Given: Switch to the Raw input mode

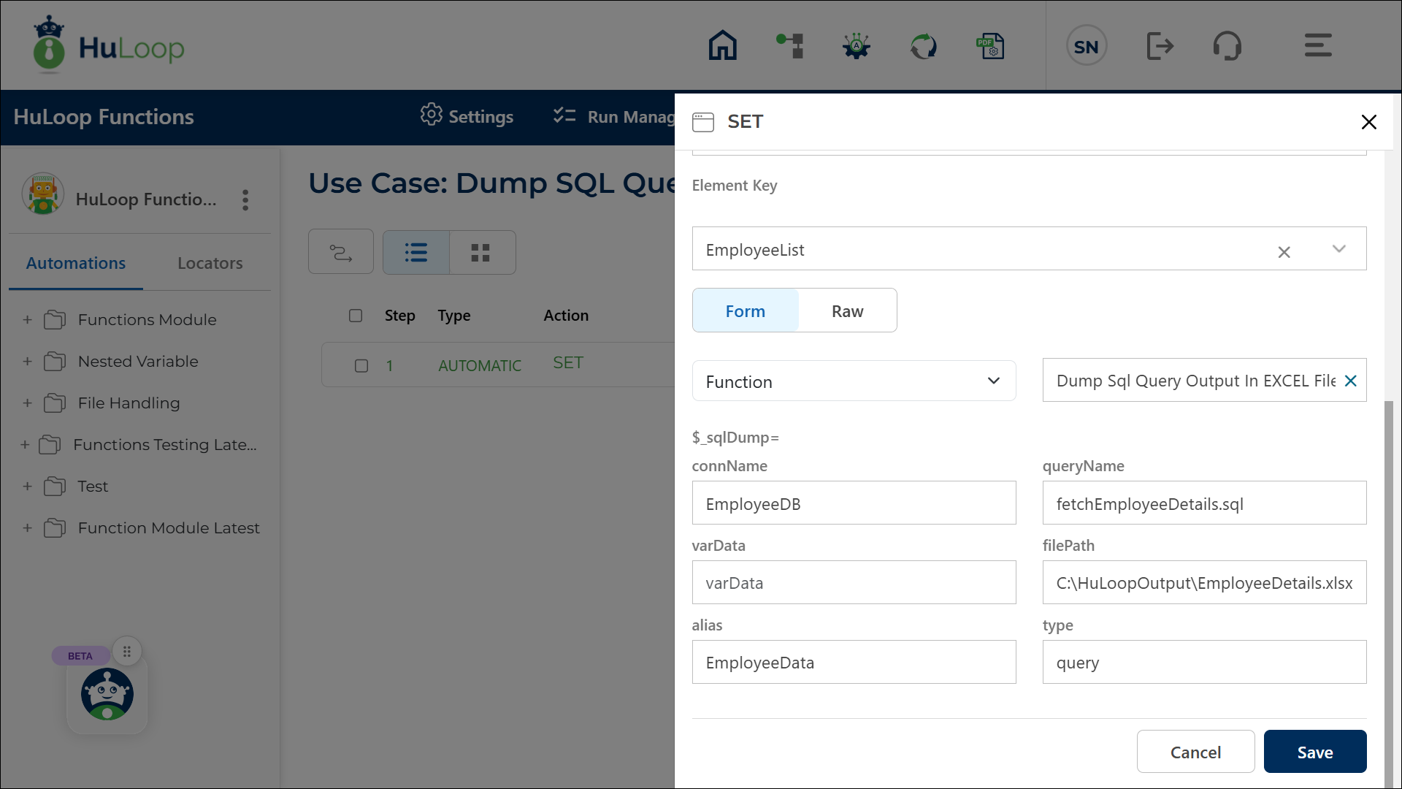Looking at the screenshot, I should 846,310.
